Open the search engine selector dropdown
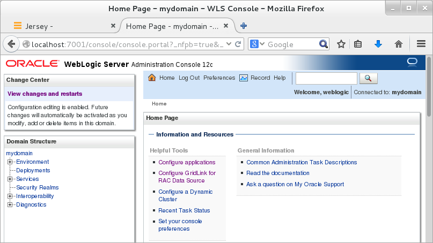433x243 pixels. [258, 44]
